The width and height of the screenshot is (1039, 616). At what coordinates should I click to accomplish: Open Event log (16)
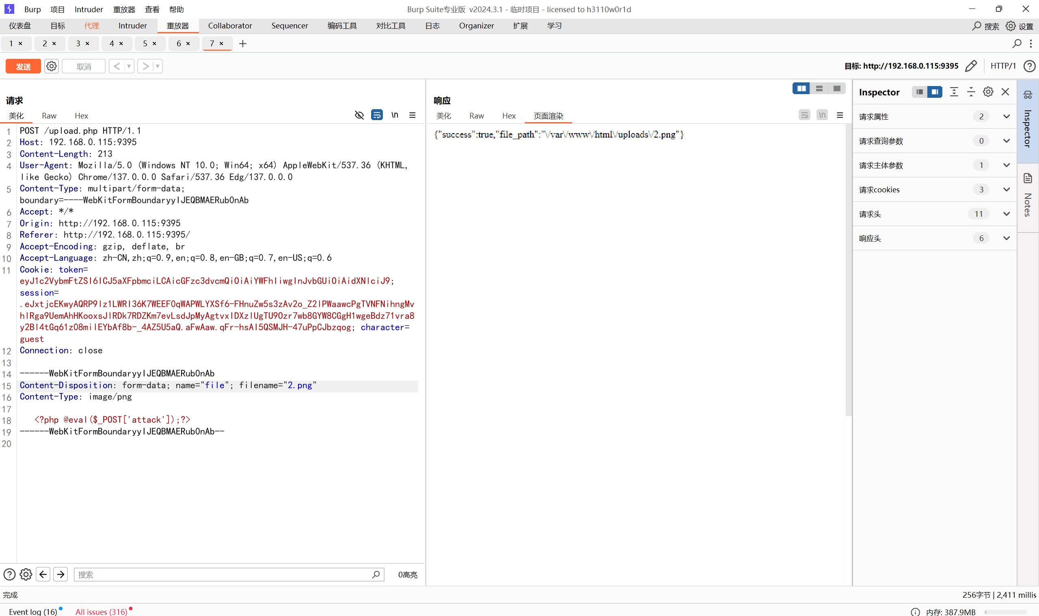point(33,612)
